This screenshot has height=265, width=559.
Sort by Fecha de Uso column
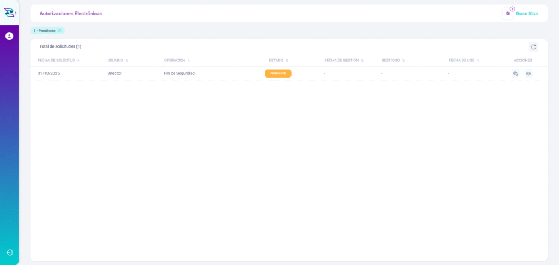pyautogui.click(x=463, y=60)
